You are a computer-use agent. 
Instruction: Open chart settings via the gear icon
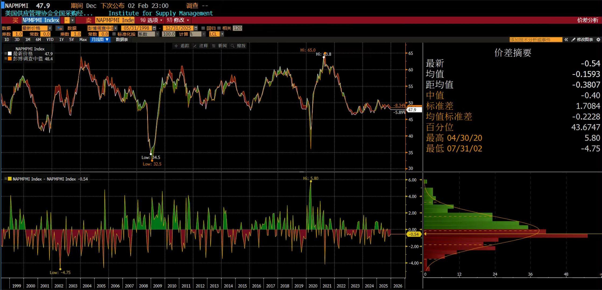pyautogui.click(x=599, y=39)
